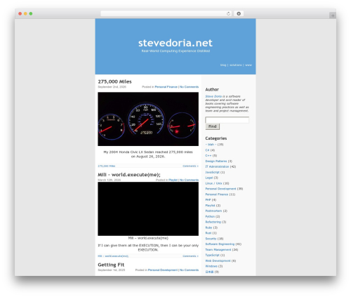Open No Comments link of Getting Fit post

point(189,270)
